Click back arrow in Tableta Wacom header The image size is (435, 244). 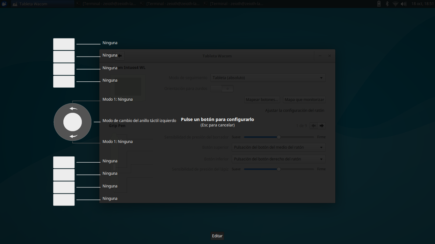pyautogui.click(x=120, y=56)
